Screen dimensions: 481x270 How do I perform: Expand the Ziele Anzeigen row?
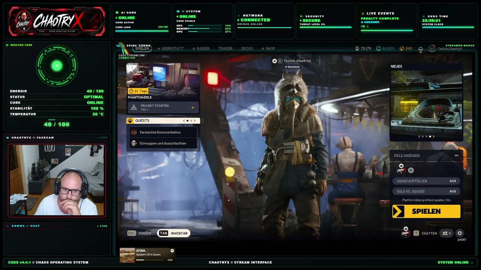426,156
